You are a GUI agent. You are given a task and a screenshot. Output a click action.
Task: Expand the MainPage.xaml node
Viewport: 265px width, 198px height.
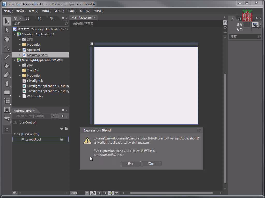[x=20, y=55]
